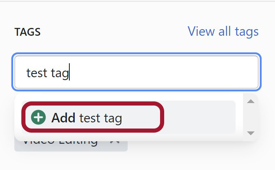Click the Video Editing tag chip
Image resolution: width=275 pixels, height=170 pixels.
click(x=71, y=146)
